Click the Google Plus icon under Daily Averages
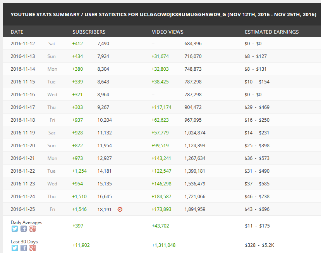Image resolution: width=321 pixels, height=253 pixels. coord(33,229)
